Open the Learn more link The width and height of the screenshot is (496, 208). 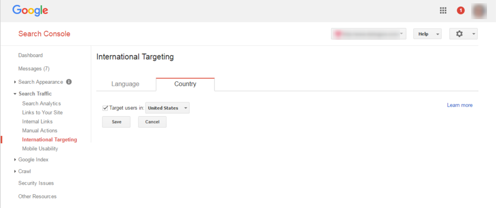point(459,105)
